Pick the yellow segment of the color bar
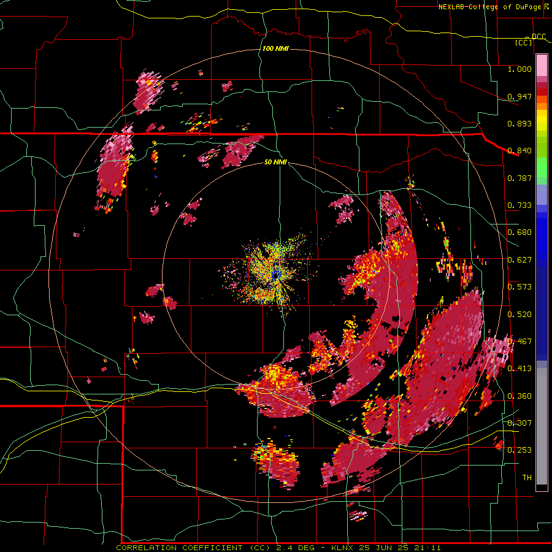Viewport: 552px width, 552px height. coord(542,121)
